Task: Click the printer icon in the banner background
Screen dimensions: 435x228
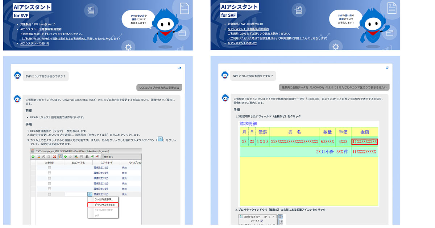Action: coord(91,10)
